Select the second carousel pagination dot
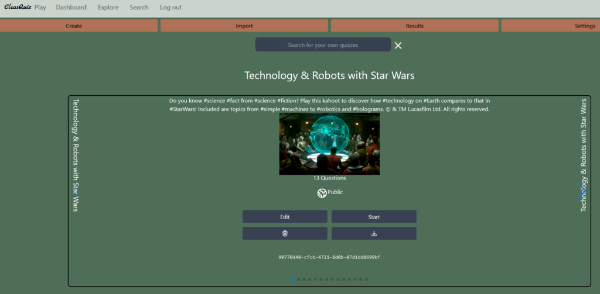The width and height of the screenshot is (600, 294). click(298, 279)
